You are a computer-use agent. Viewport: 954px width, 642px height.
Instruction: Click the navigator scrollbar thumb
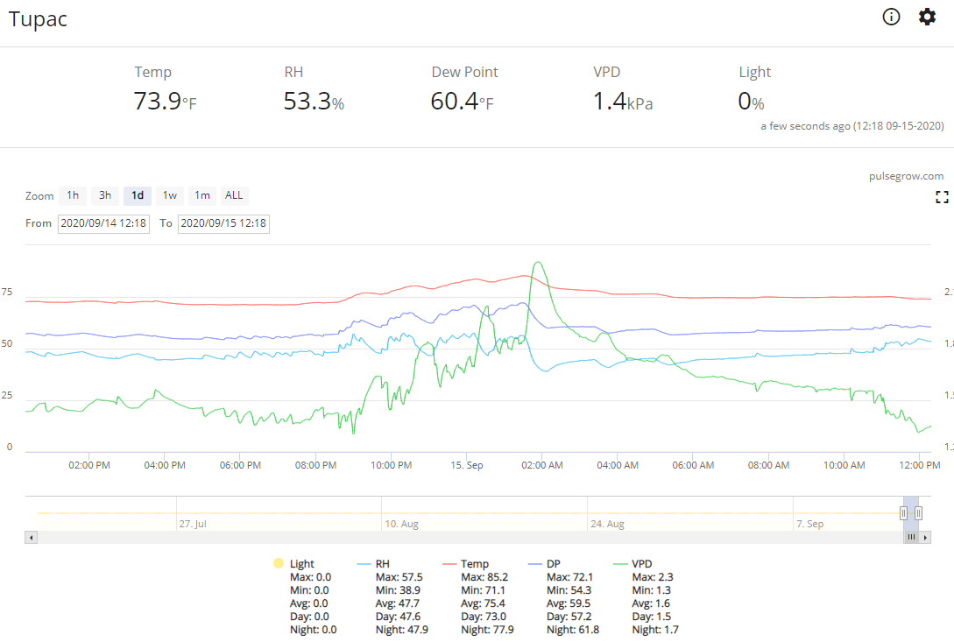[x=911, y=537]
